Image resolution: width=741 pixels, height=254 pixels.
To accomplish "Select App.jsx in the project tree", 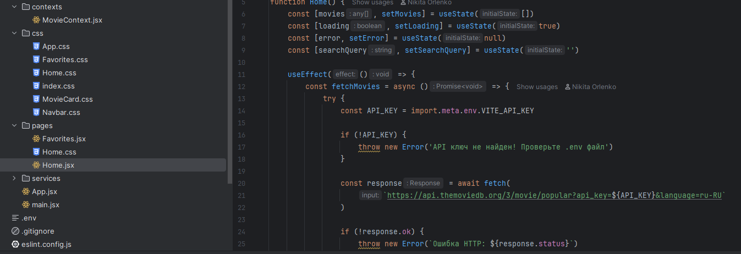I will pyautogui.click(x=45, y=191).
